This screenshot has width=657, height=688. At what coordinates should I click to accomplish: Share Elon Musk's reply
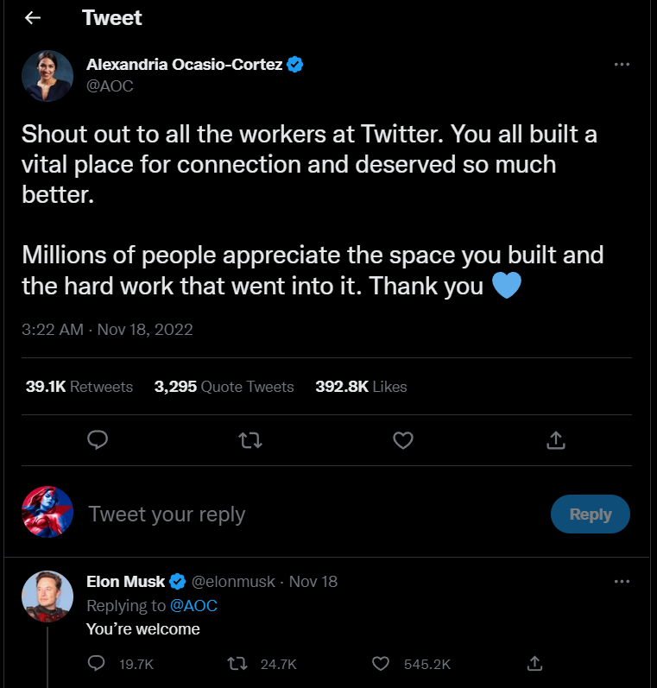534,663
